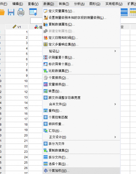
Task: Click the Print toolbar icon
Action: [x=21, y=12]
